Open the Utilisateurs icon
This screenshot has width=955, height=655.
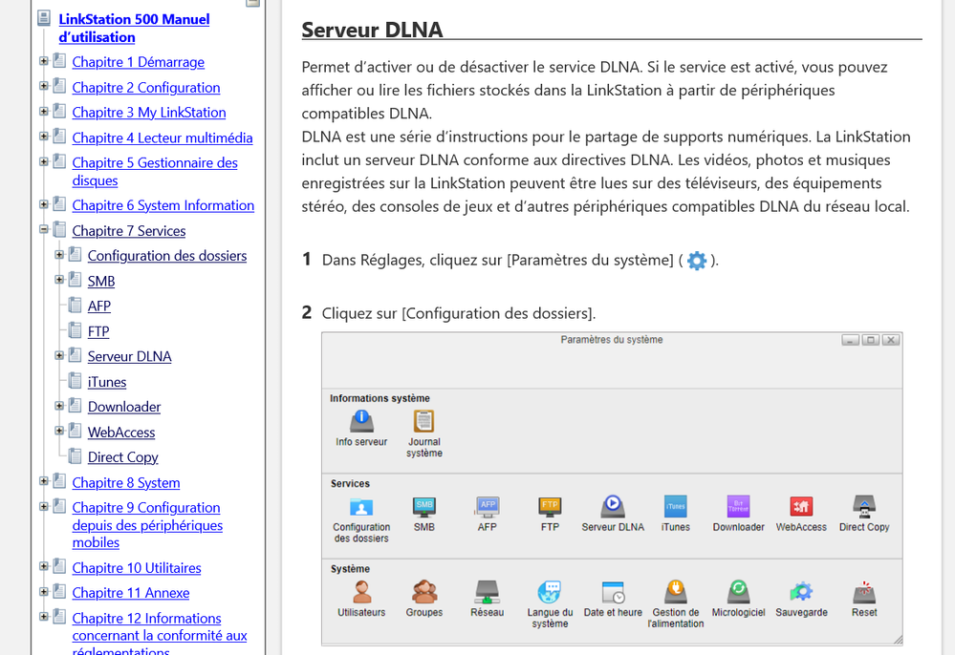pyautogui.click(x=361, y=592)
